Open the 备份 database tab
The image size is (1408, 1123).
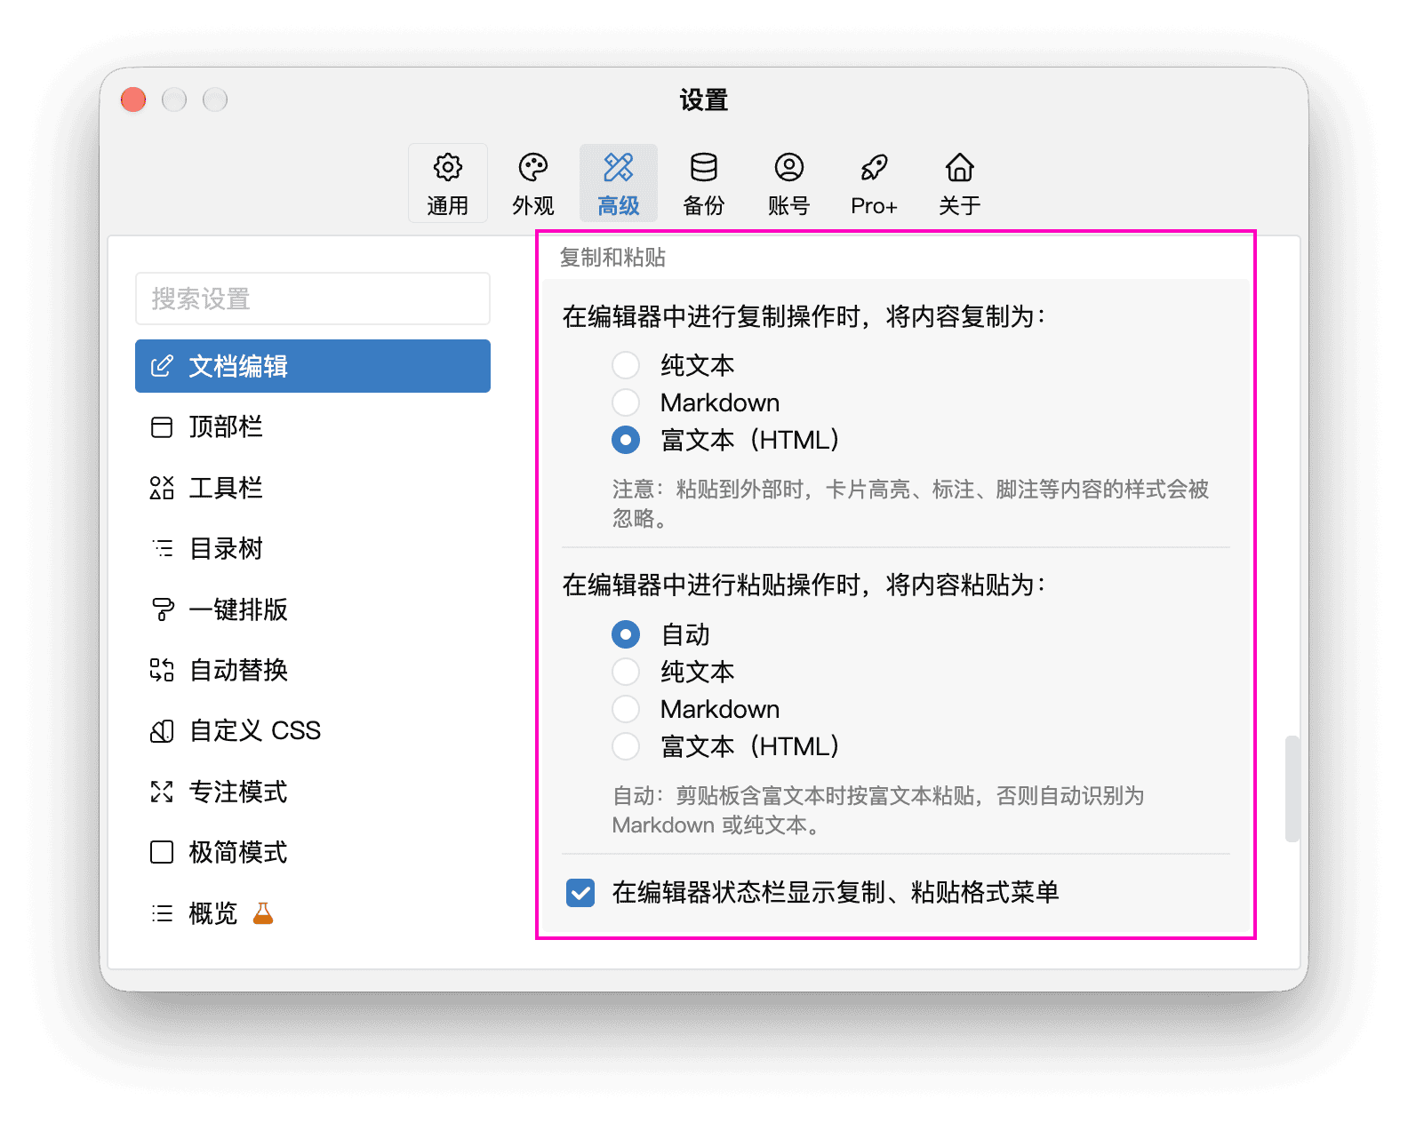[704, 183]
